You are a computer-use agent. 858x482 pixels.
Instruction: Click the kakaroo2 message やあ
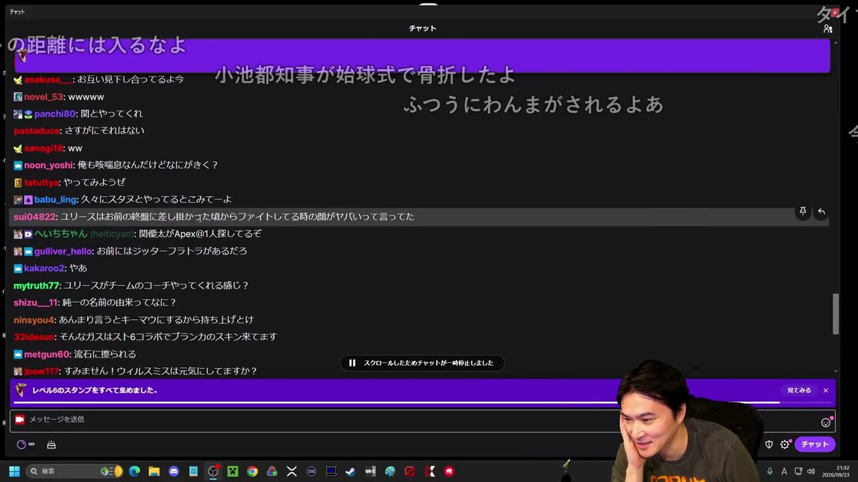pos(78,268)
